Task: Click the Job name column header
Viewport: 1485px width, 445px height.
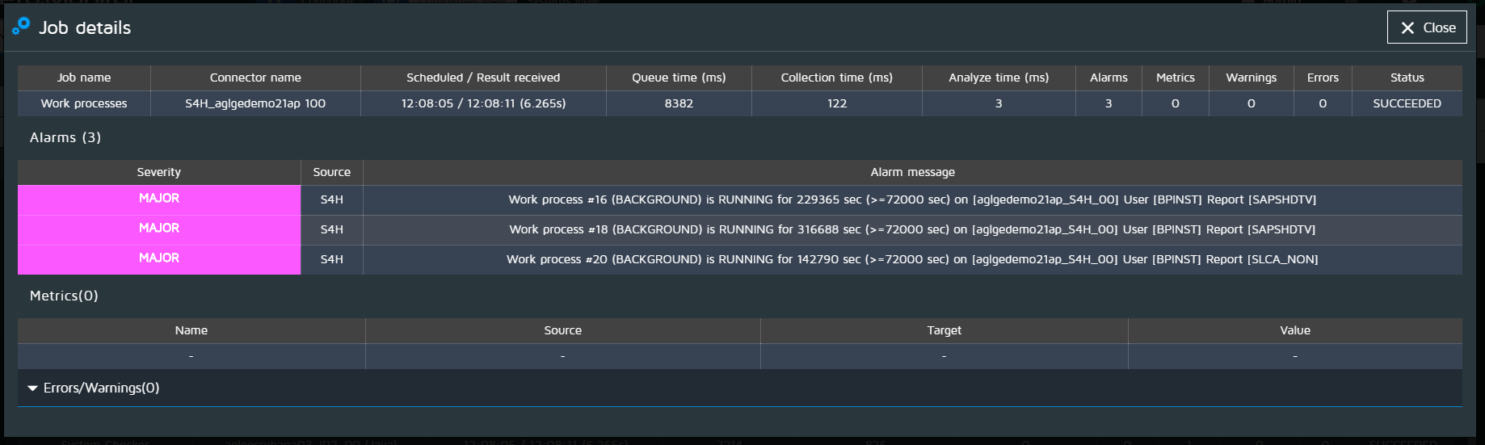Action: [x=84, y=78]
